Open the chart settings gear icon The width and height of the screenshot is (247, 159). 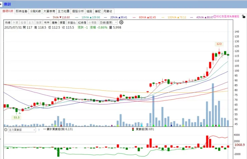(x=121, y=22)
